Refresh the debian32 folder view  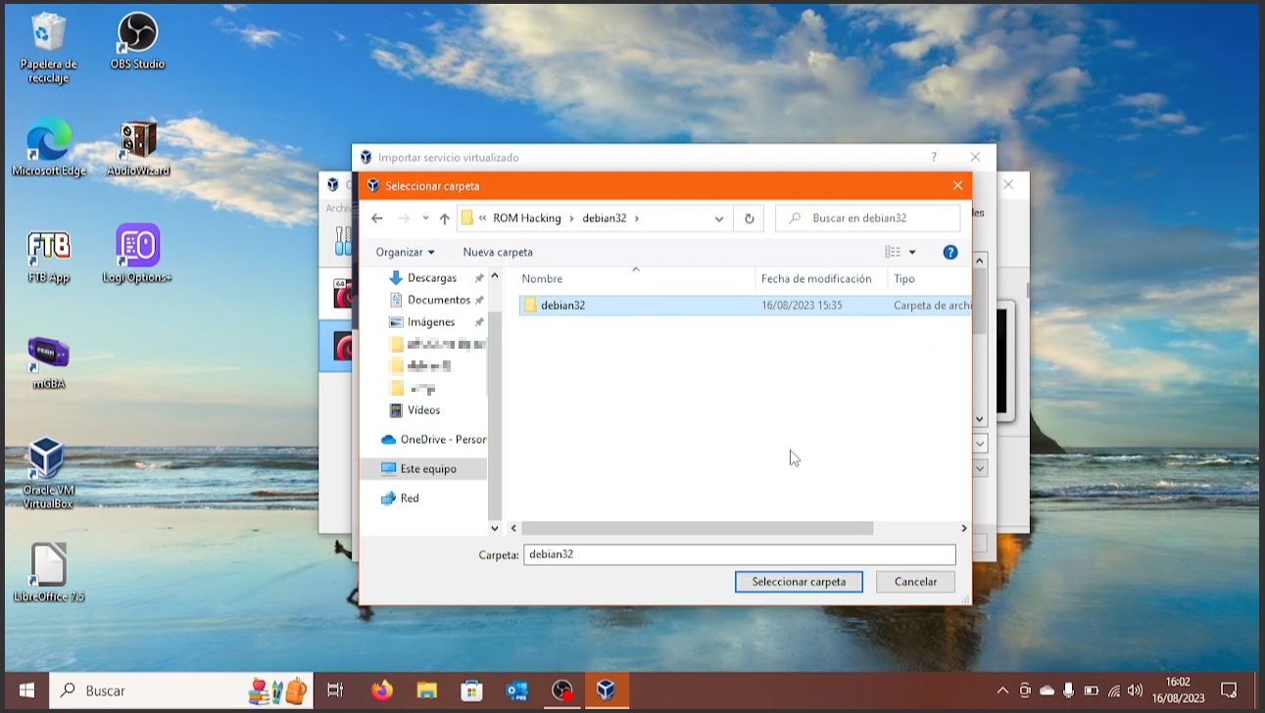[x=750, y=218]
